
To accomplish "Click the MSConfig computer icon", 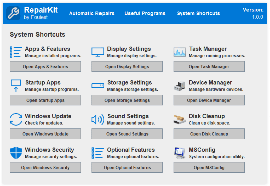I will (180, 153).
